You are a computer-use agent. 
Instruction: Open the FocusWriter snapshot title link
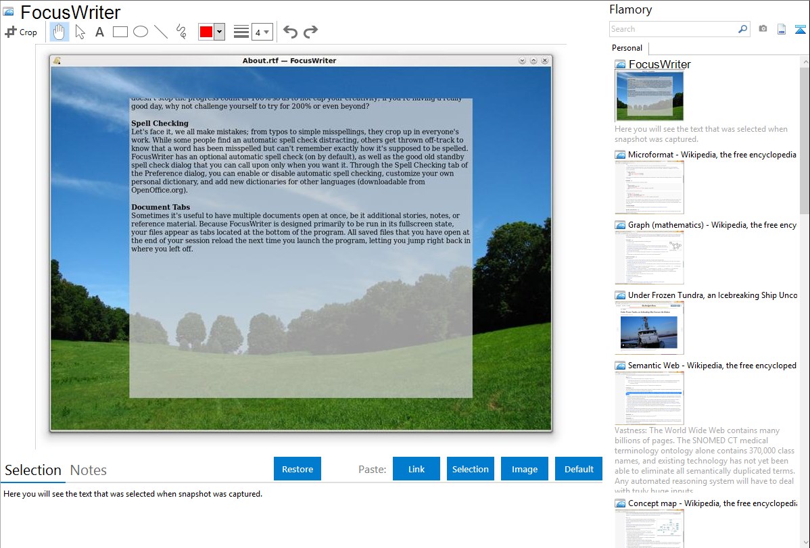click(660, 65)
